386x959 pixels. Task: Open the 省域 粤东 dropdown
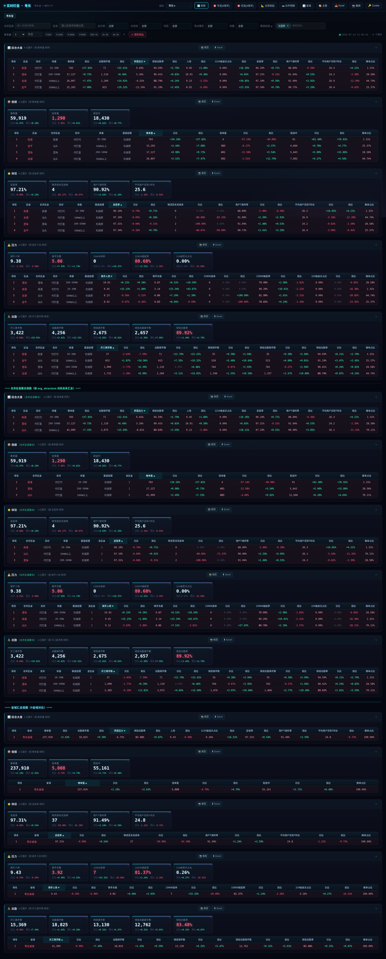point(179,6)
